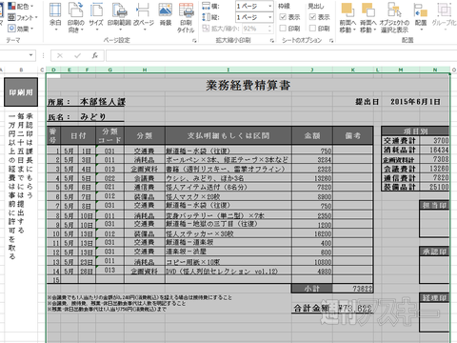Open the 配置 align menu
Screen dimensions: 457x343
pyautogui.click(x=421, y=17)
